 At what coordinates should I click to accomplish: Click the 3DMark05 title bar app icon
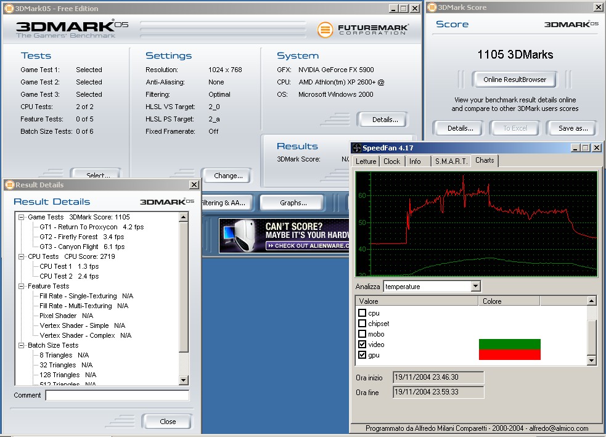coord(9,8)
